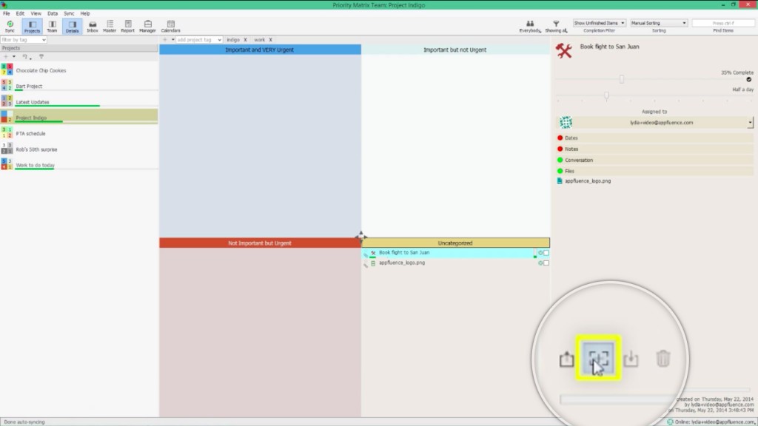Click the share icon beside the trash
This screenshot has height=426, width=758.
tap(631, 358)
